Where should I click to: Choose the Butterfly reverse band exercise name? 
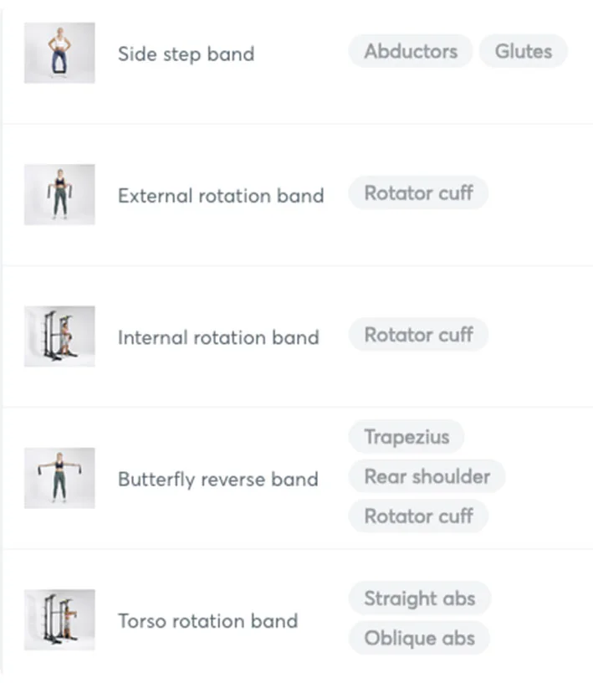(217, 480)
